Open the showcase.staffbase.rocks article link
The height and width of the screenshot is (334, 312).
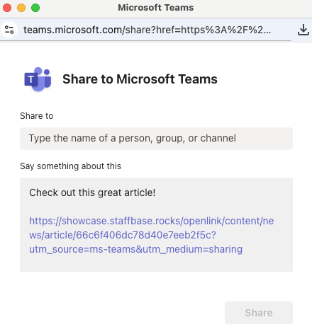pyautogui.click(x=151, y=235)
